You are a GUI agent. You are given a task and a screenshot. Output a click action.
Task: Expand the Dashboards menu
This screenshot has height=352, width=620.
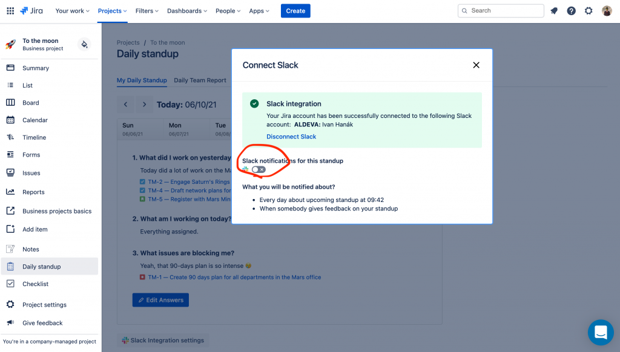coord(187,11)
